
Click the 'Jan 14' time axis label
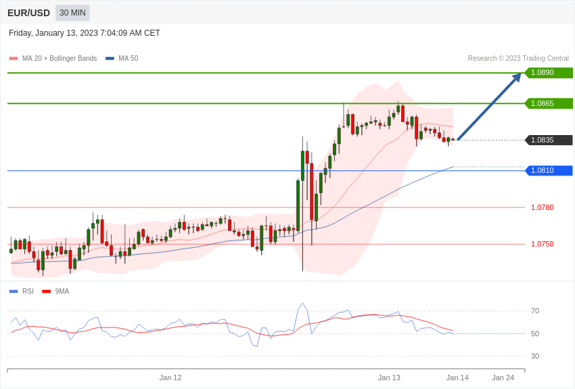[457, 378]
